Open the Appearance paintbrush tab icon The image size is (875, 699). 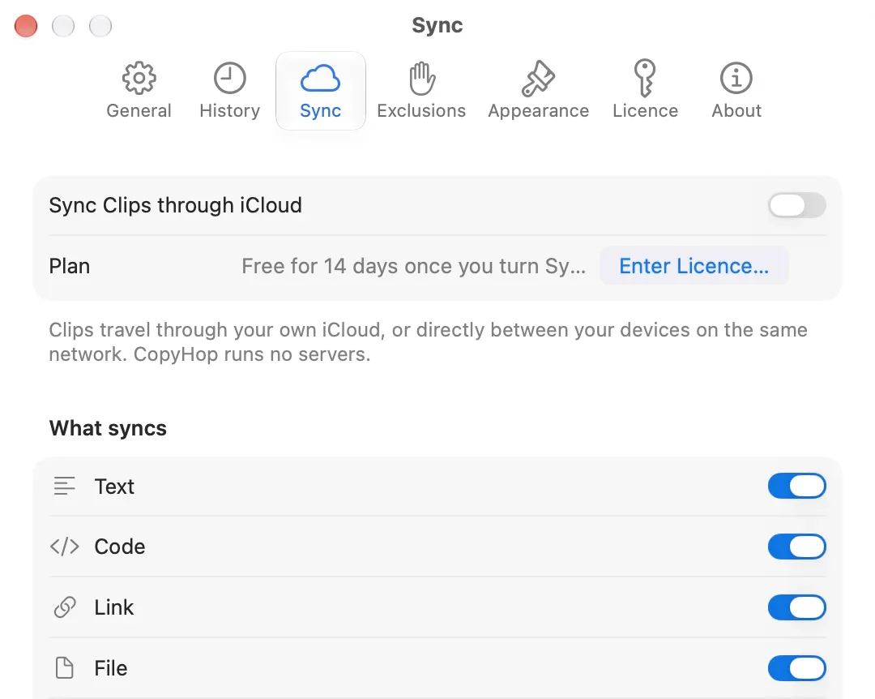click(538, 78)
